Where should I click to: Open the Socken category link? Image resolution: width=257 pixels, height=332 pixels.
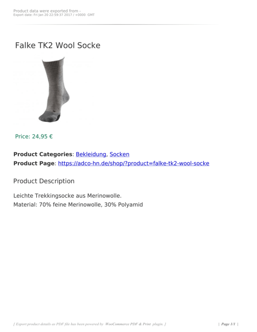[x=119, y=154]
